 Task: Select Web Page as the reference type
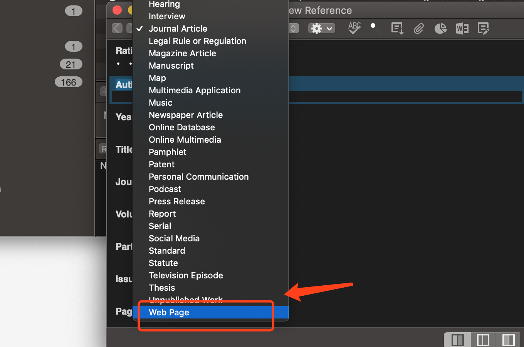pyautogui.click(x=169, y=312)
